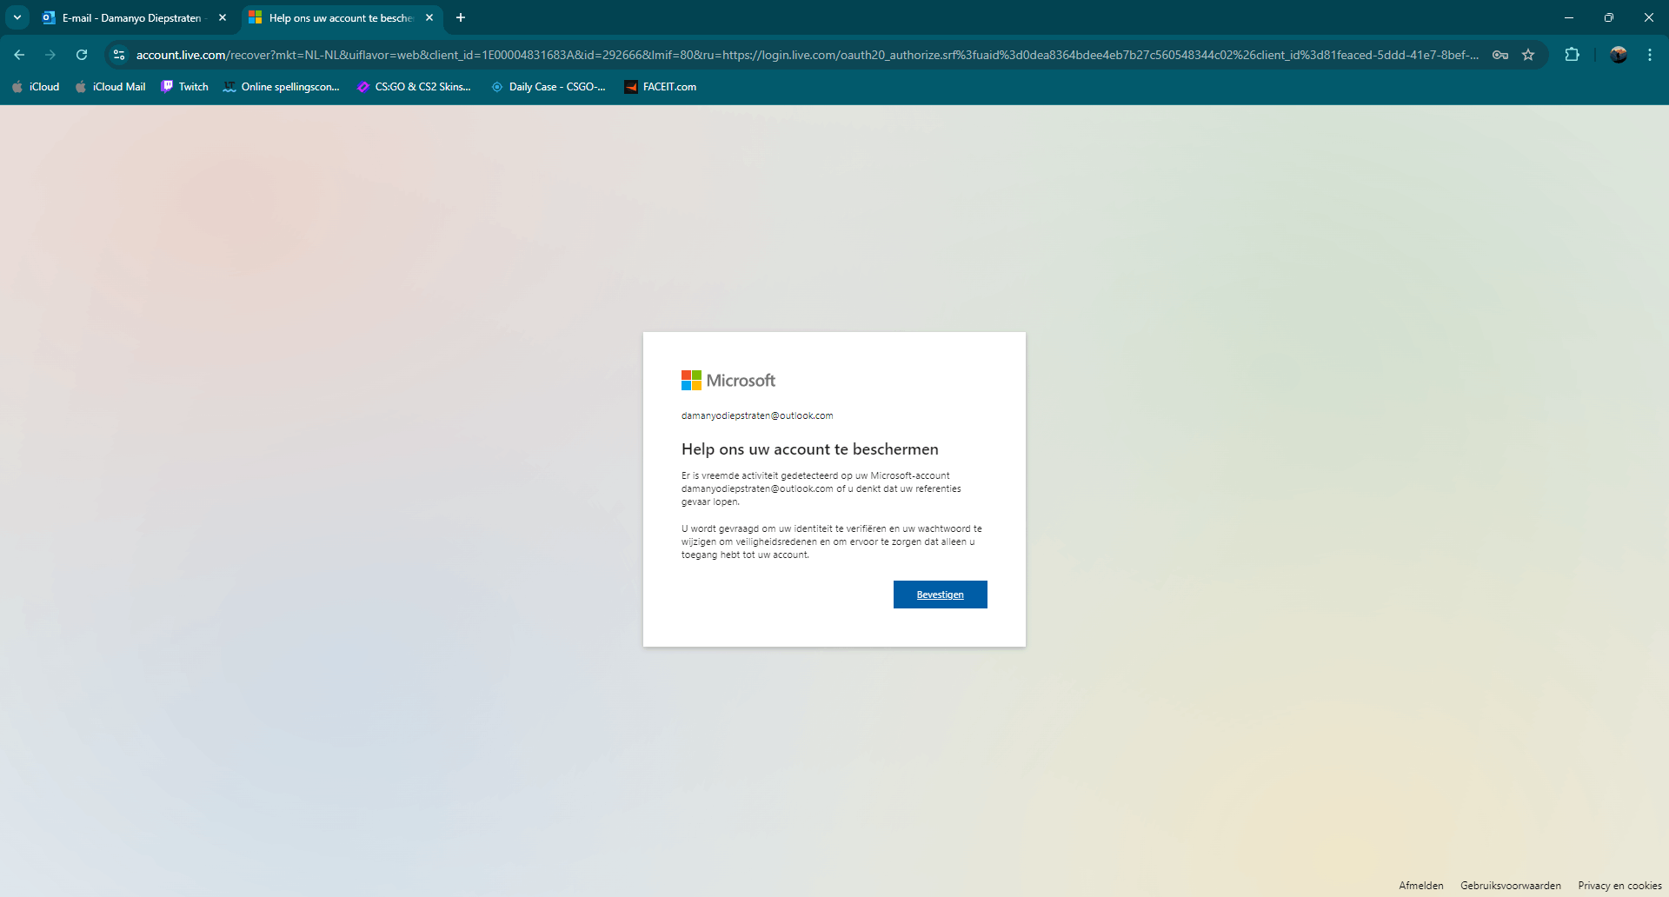Click the 'Help ons uw account te beschermen' heading
Image resolution: width=1669 pixels, height=897 pixels.
(810, 449)
